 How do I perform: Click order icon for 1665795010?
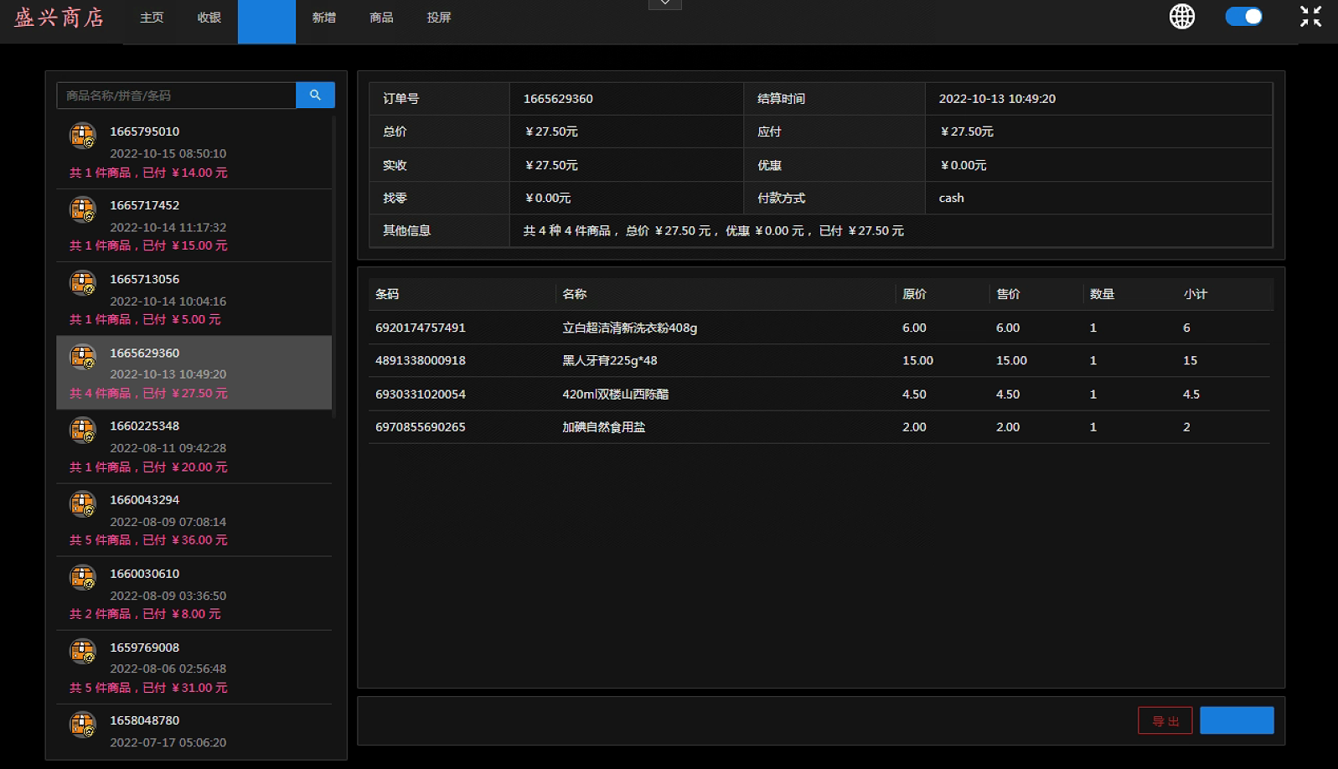82,136
